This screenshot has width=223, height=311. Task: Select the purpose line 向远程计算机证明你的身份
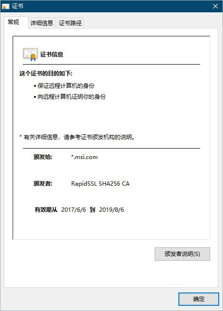pos(70,97)
